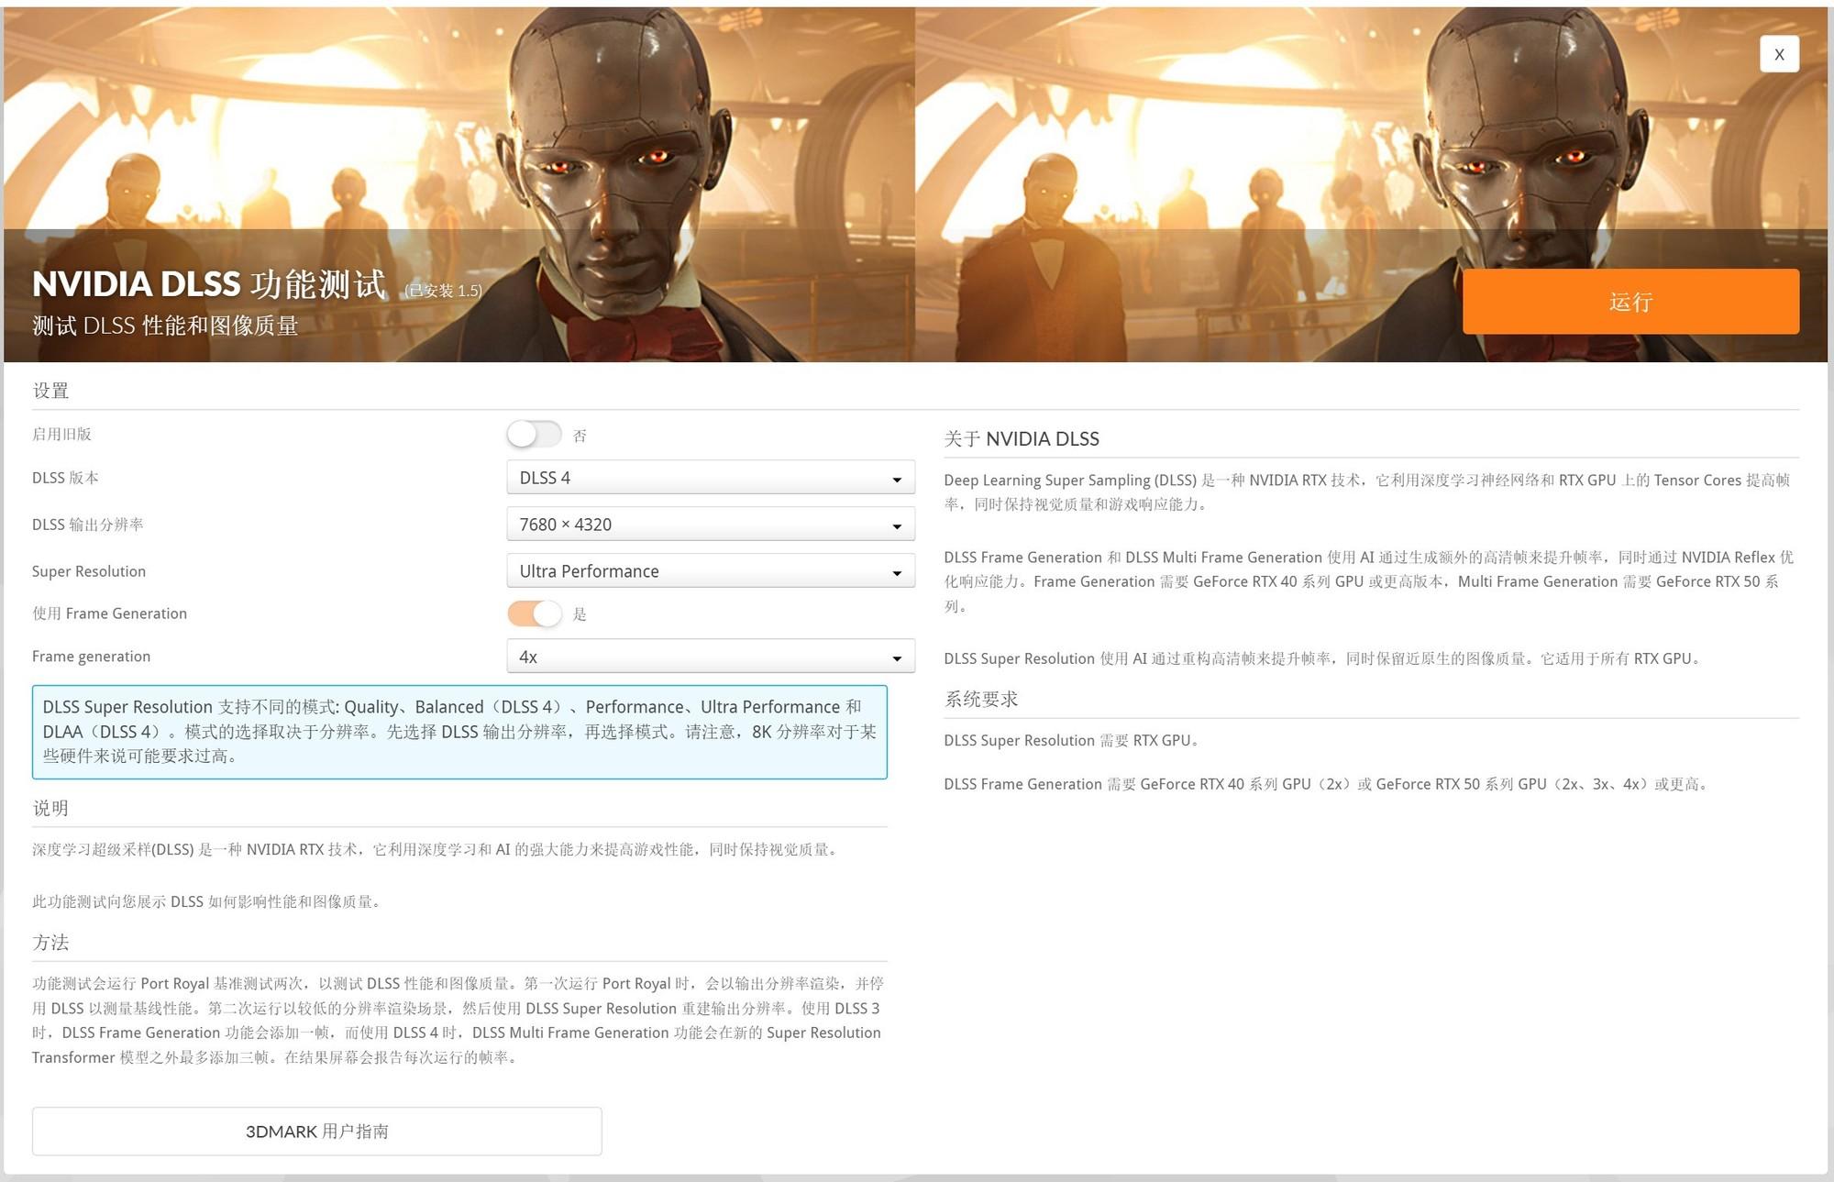The image size is (1834, 1182).
Task: Click the 设置 section heading
Action: pyautogui.click(x=50, y=391)
